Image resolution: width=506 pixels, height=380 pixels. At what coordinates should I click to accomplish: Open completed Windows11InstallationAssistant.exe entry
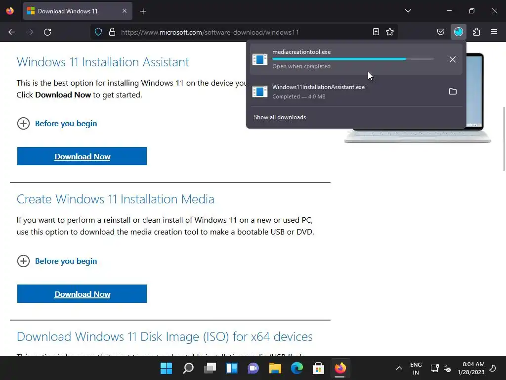pos(356,92)
